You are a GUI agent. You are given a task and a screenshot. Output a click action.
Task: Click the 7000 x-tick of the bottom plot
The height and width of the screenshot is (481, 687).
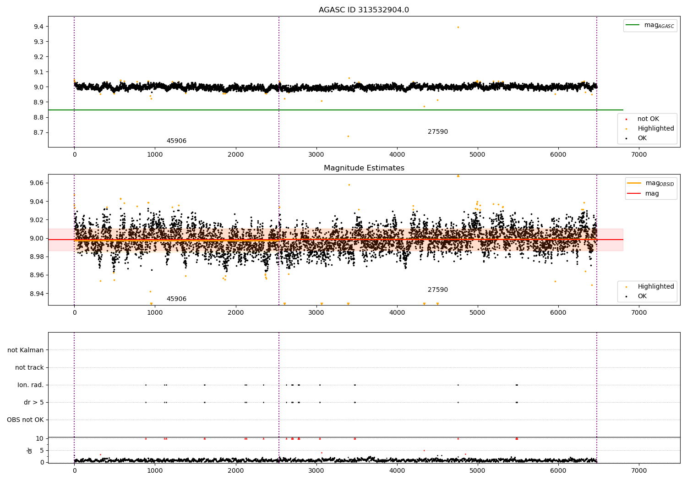pos(639,470)
